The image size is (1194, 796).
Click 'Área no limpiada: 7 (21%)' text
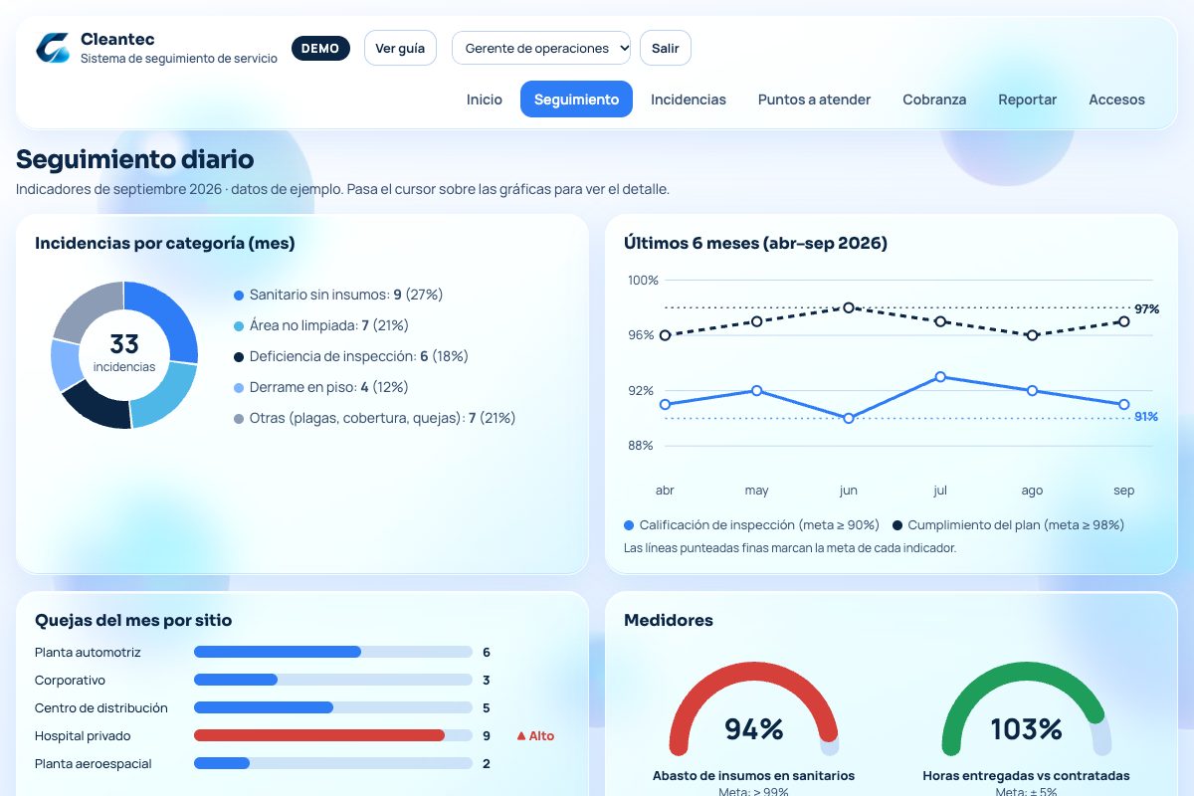[329, 326]
